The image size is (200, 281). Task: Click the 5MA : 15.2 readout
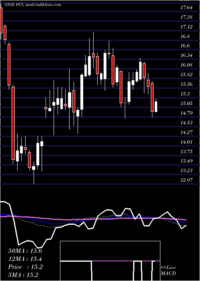(x=23, y=275)
